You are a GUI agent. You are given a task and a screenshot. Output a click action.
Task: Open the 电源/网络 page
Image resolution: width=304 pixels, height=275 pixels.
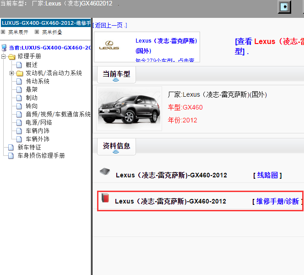click(x=39, y=123)
